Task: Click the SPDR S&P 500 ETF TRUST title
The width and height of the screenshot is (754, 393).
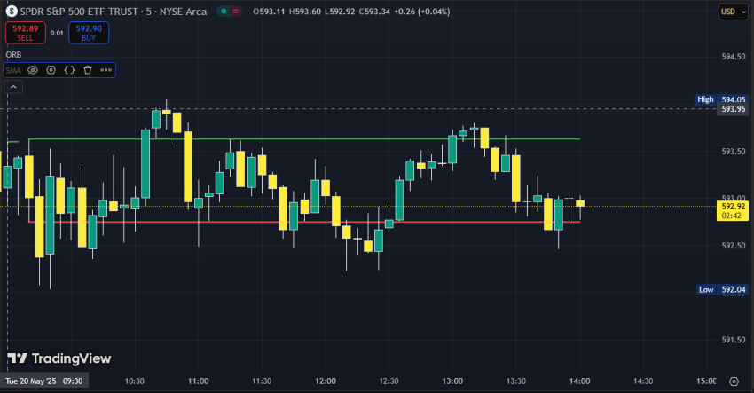Action: [79, 11]
